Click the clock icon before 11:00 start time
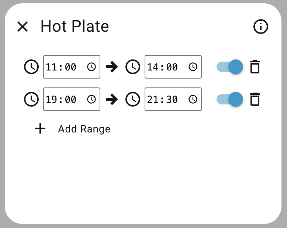 31,67
